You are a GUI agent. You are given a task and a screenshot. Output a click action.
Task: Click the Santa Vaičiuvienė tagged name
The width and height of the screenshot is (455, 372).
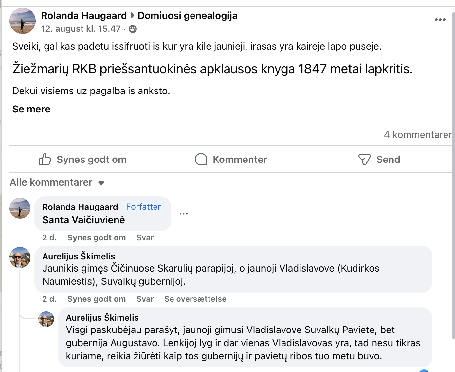pos(83,220)
